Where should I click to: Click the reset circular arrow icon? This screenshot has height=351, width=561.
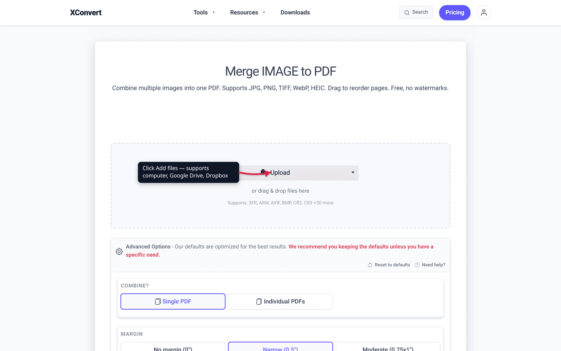pos(370,265)
